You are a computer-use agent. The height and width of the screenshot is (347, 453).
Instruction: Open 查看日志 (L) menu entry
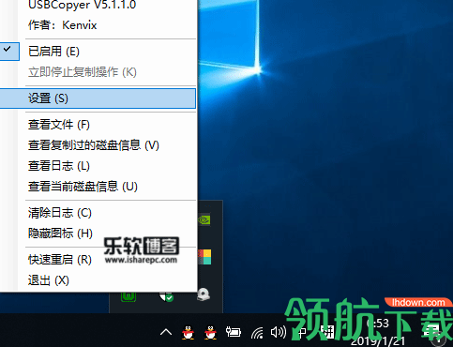click(x=98, y=166)
